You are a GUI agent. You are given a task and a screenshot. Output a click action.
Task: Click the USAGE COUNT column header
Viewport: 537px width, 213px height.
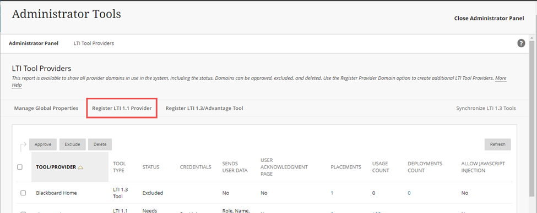click(x=381, y=167)
